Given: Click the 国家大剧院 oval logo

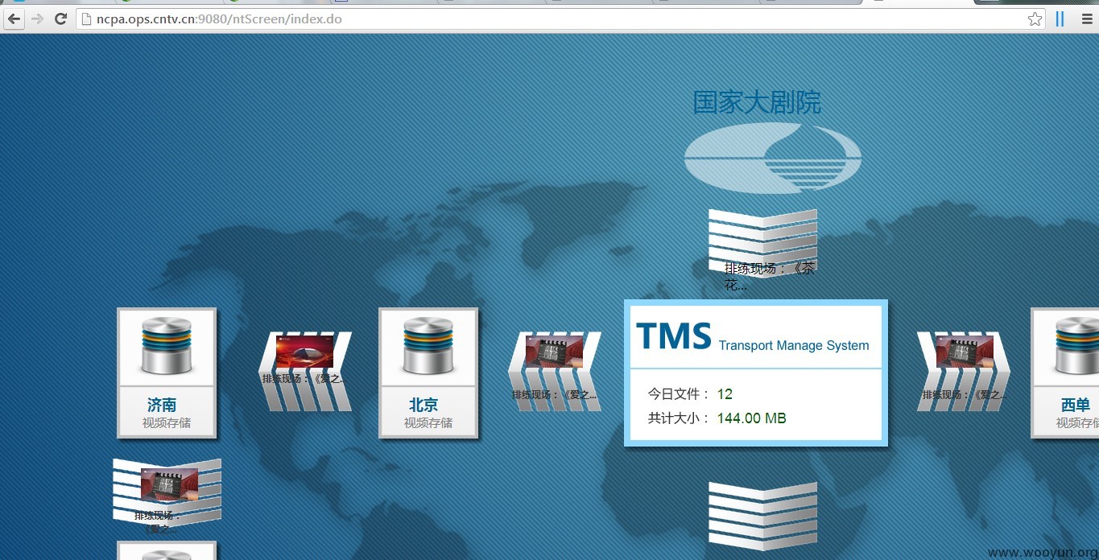Looking at the screenshot, I should (x=772, y=157).
